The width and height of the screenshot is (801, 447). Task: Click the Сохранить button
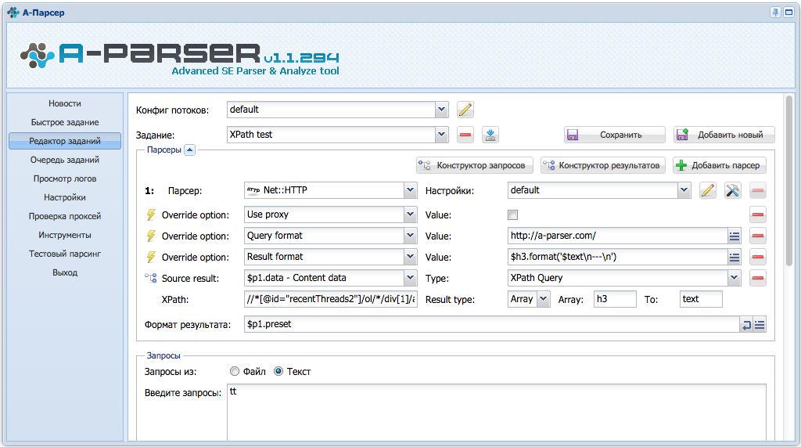[615, 135]
